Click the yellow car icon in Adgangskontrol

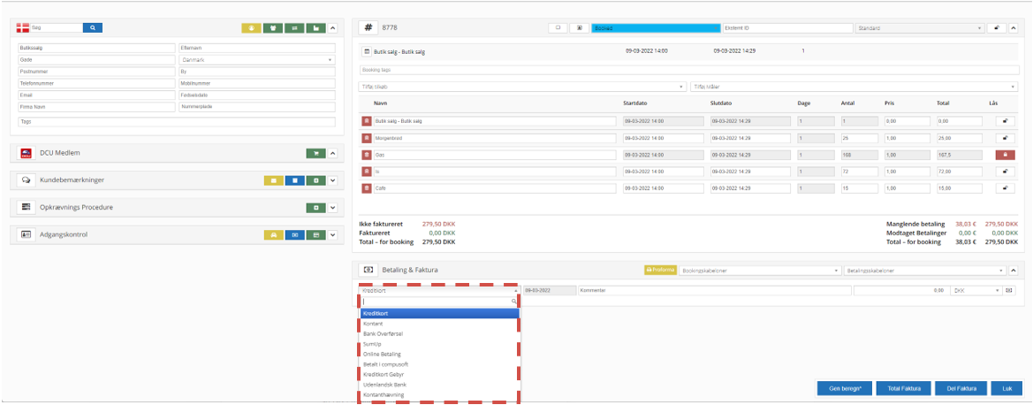pos(273,234)
